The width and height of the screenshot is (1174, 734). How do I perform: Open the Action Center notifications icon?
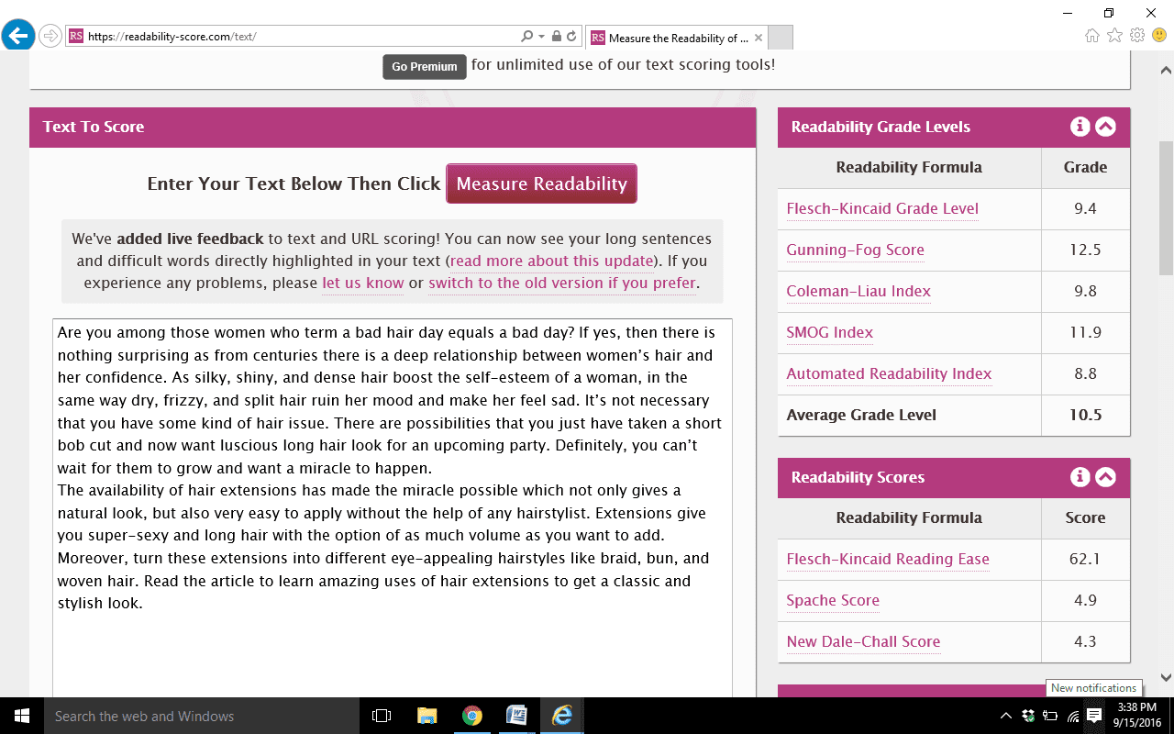(1093, 716)
